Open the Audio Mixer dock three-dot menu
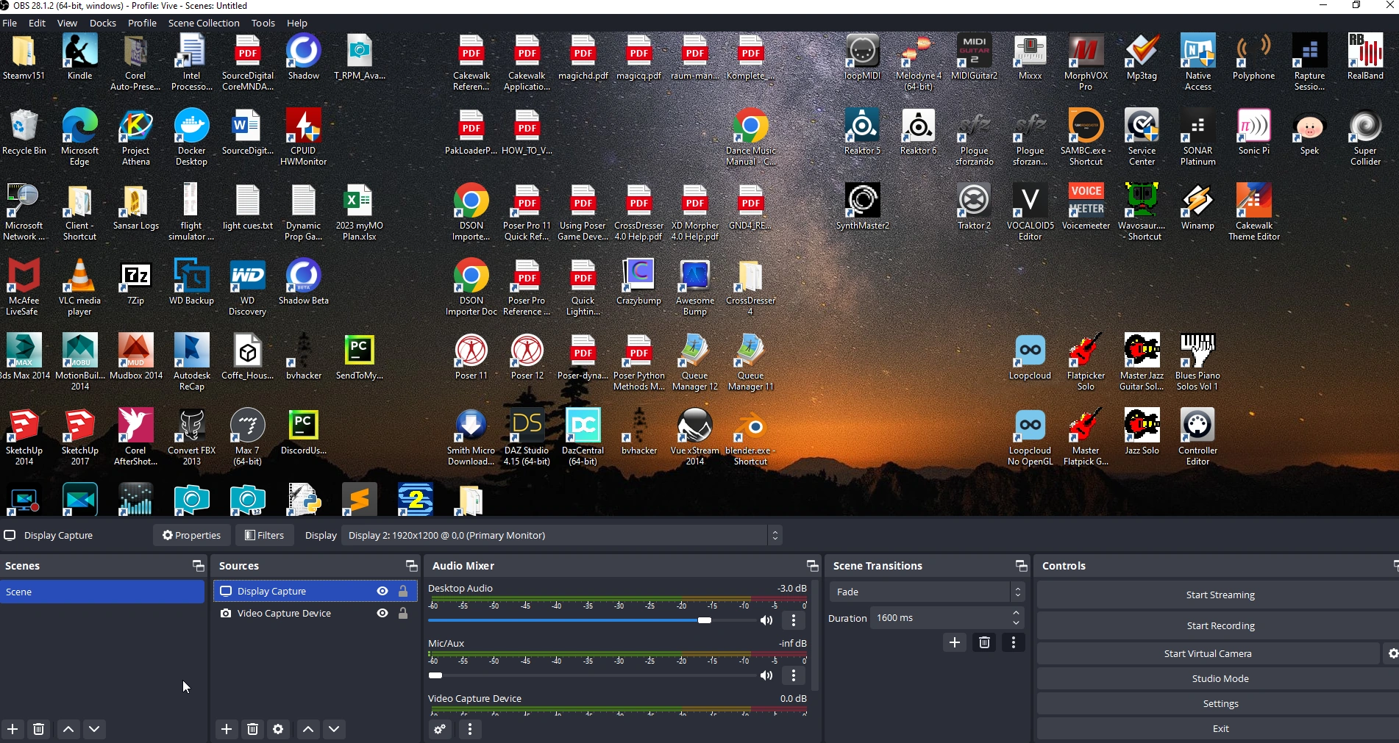This screenshot has width=1399, height=743. [x=470, y=729]
